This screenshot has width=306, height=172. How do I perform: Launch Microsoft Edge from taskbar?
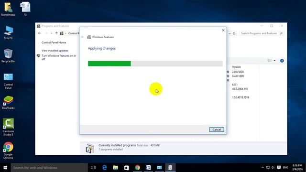pos(105,168)
